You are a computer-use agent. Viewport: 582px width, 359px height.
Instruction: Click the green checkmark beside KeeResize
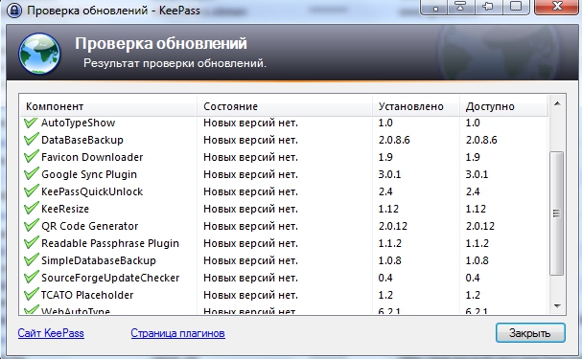[x=32, y=208]
